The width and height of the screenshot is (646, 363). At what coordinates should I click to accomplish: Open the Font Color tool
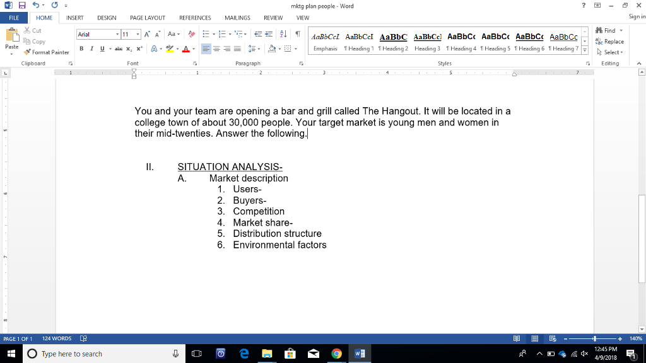point(186,49)
